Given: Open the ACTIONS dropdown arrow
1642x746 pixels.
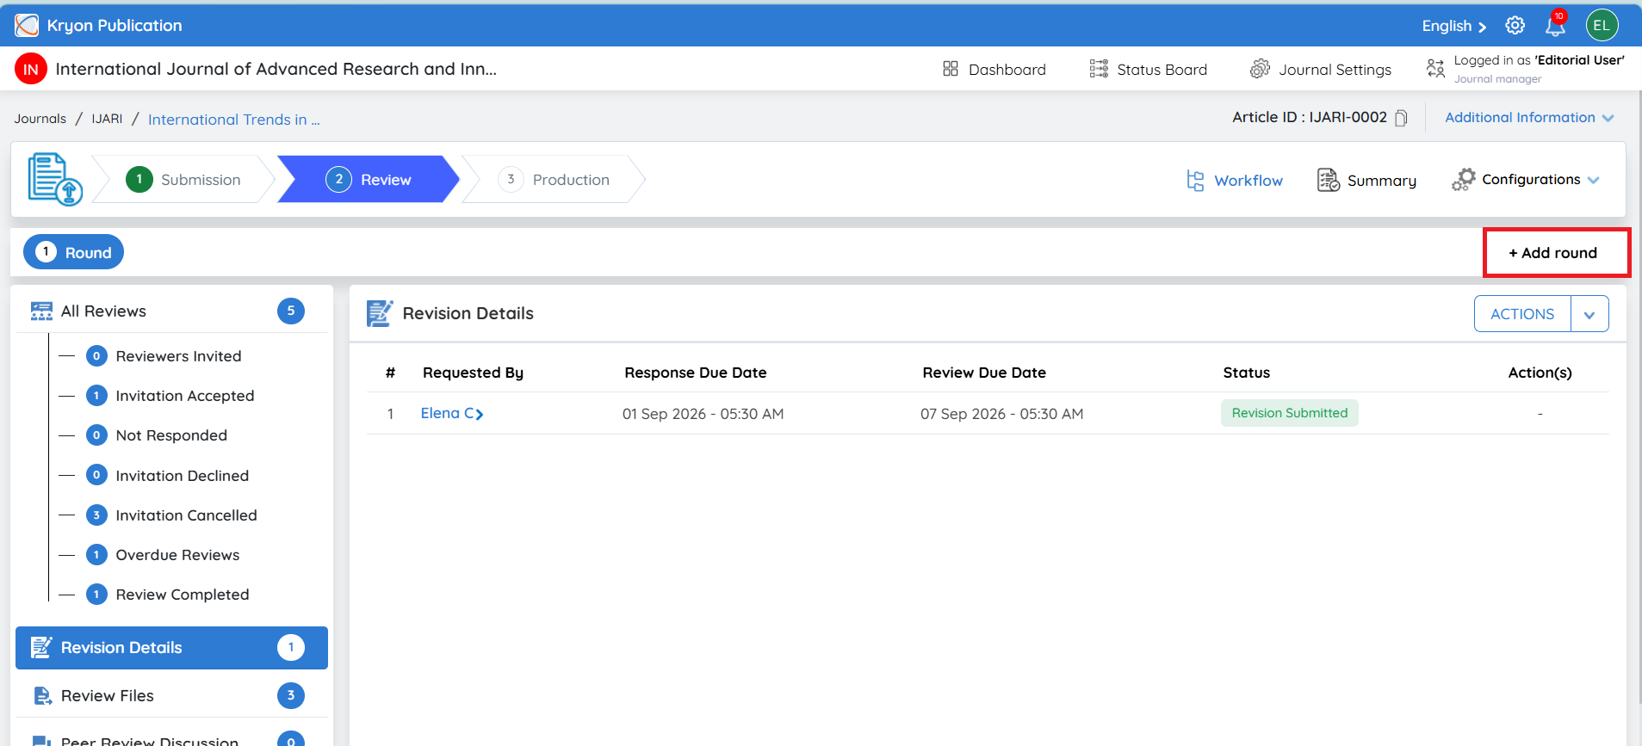Looking at the screenshot, I should point(1589,314).
